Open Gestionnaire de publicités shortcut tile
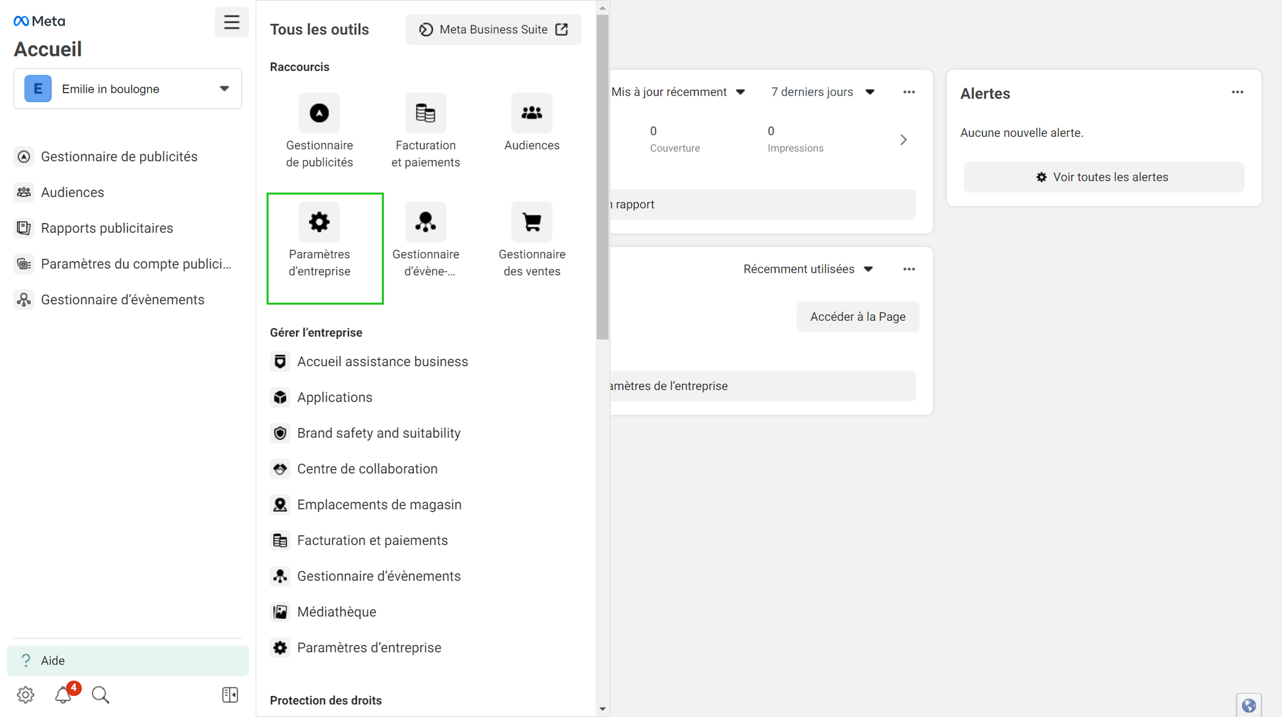 319,131
